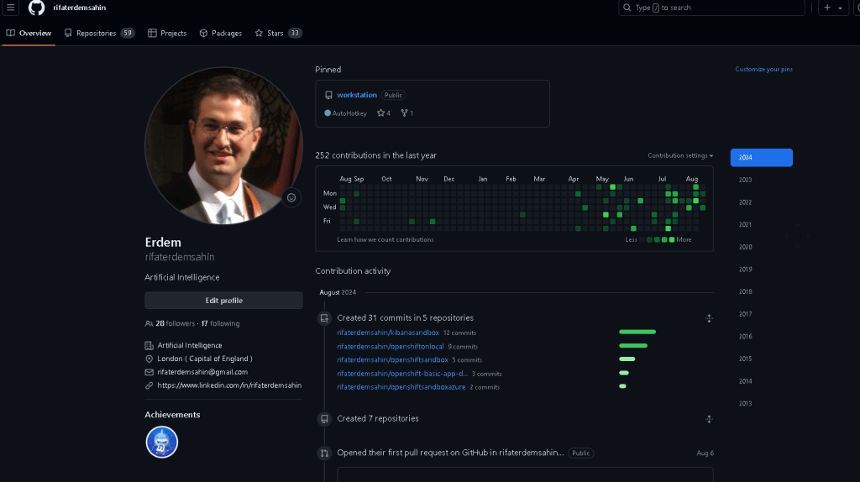The width and height of the screenshot is (860, 482).
Task: Click the openshiftsandbox commit progress bar
Action: 627,359
